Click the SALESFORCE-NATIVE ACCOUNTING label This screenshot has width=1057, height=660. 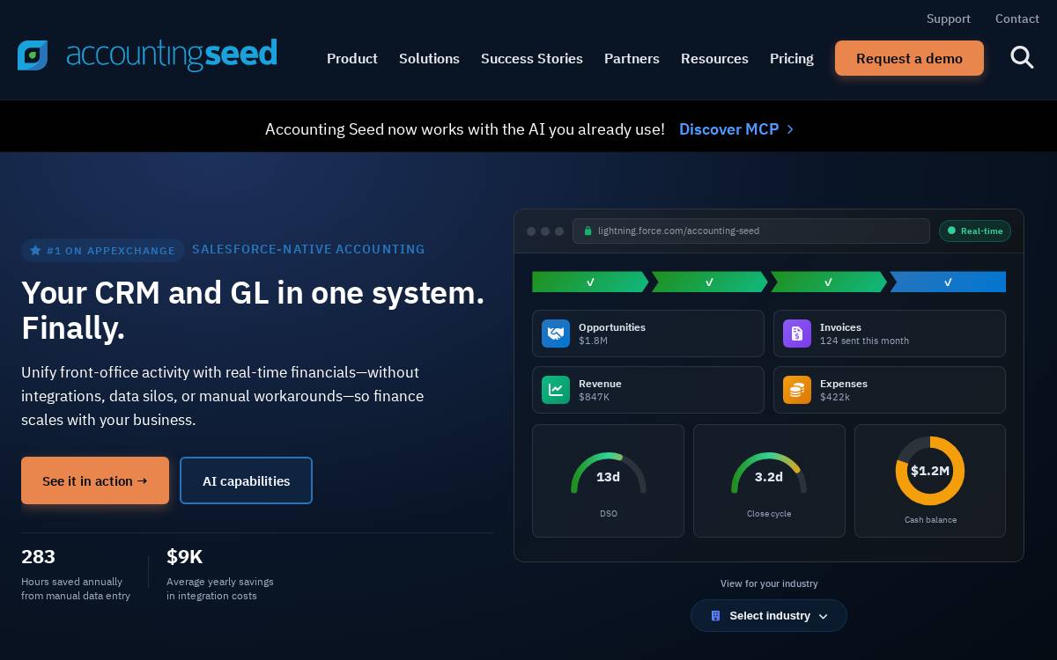click(x=308, y=249)
